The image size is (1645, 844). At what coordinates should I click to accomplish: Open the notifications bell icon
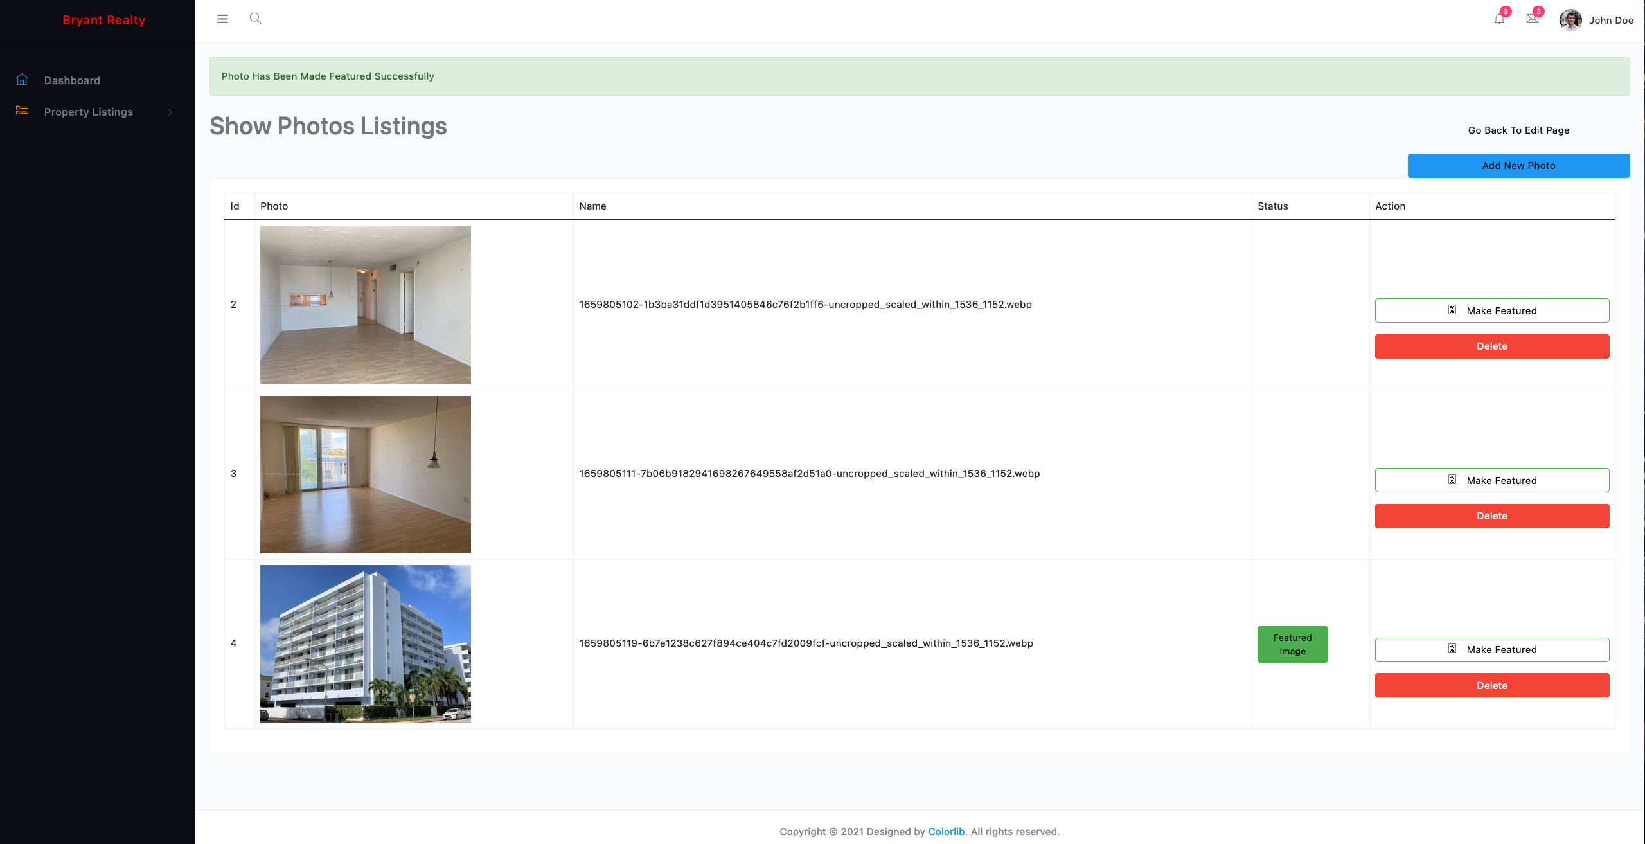pos(1499,19)
